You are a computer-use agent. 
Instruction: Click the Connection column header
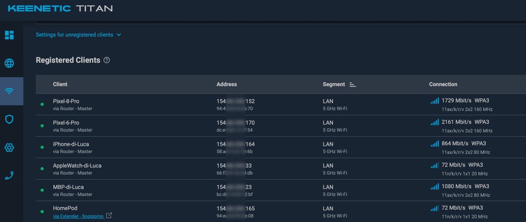pos(443,84)
